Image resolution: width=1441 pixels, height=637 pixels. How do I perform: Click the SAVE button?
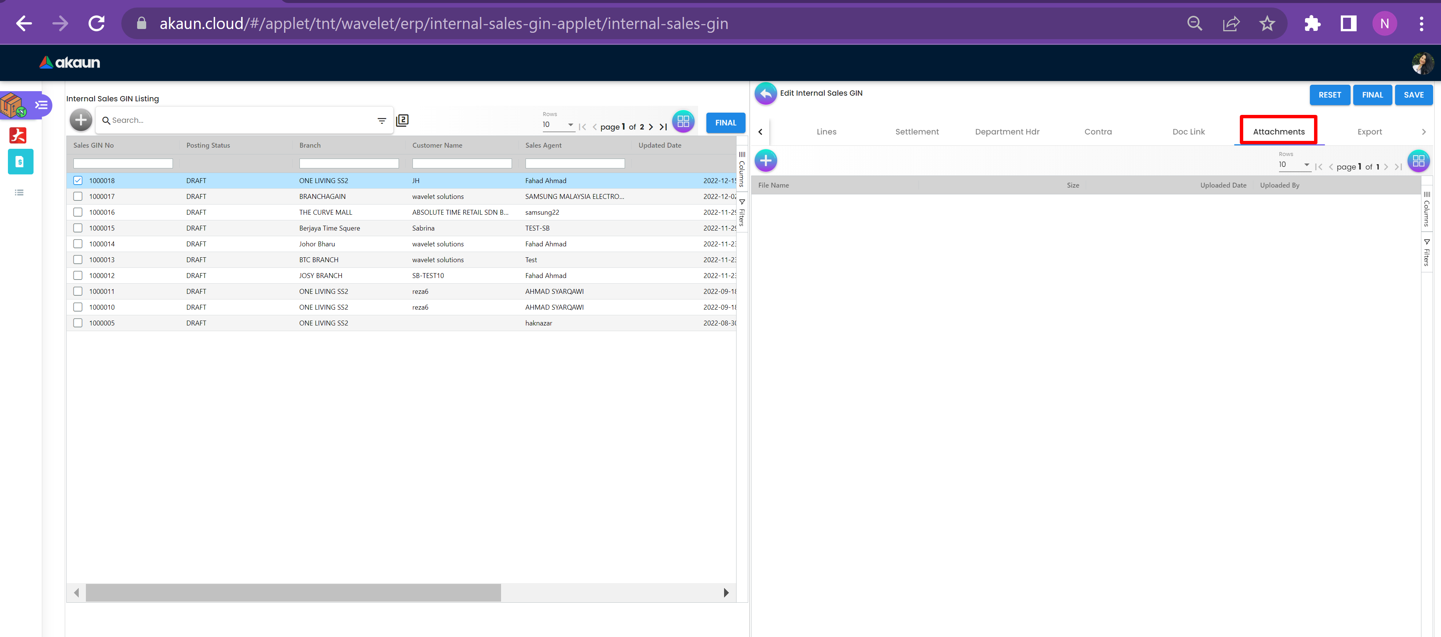pyautogui.click(x=1413, y=95)
